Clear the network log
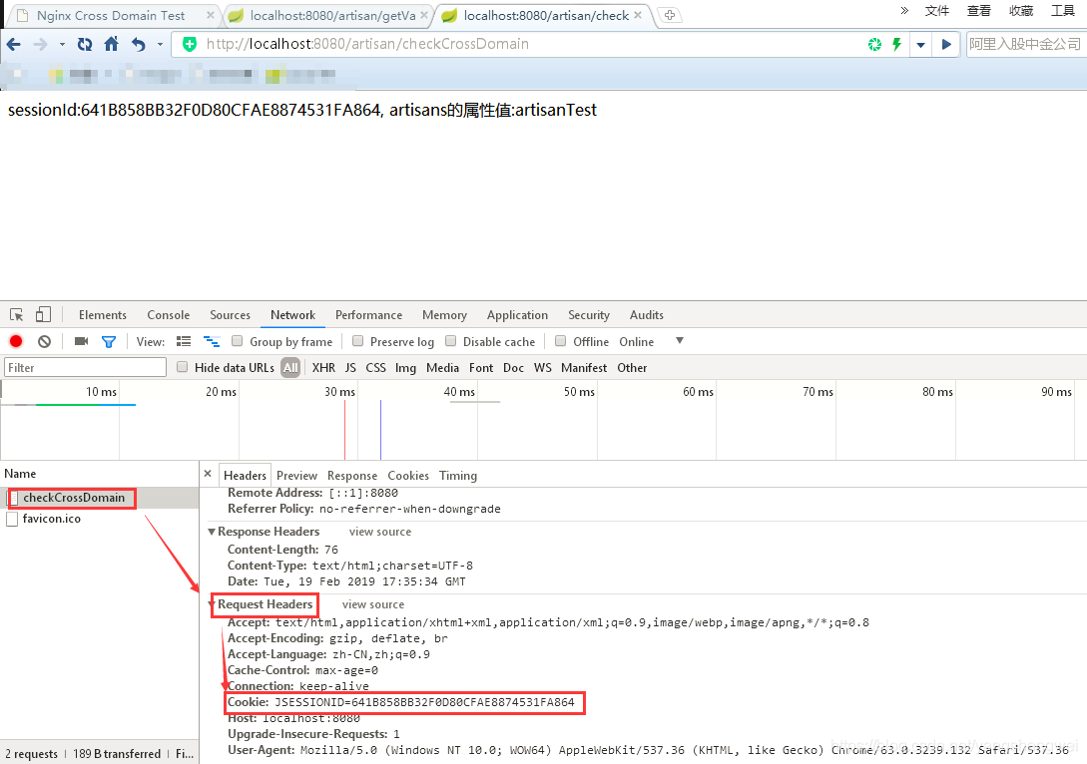Viewport: 1087px width, 764px height. coord(44,341)
